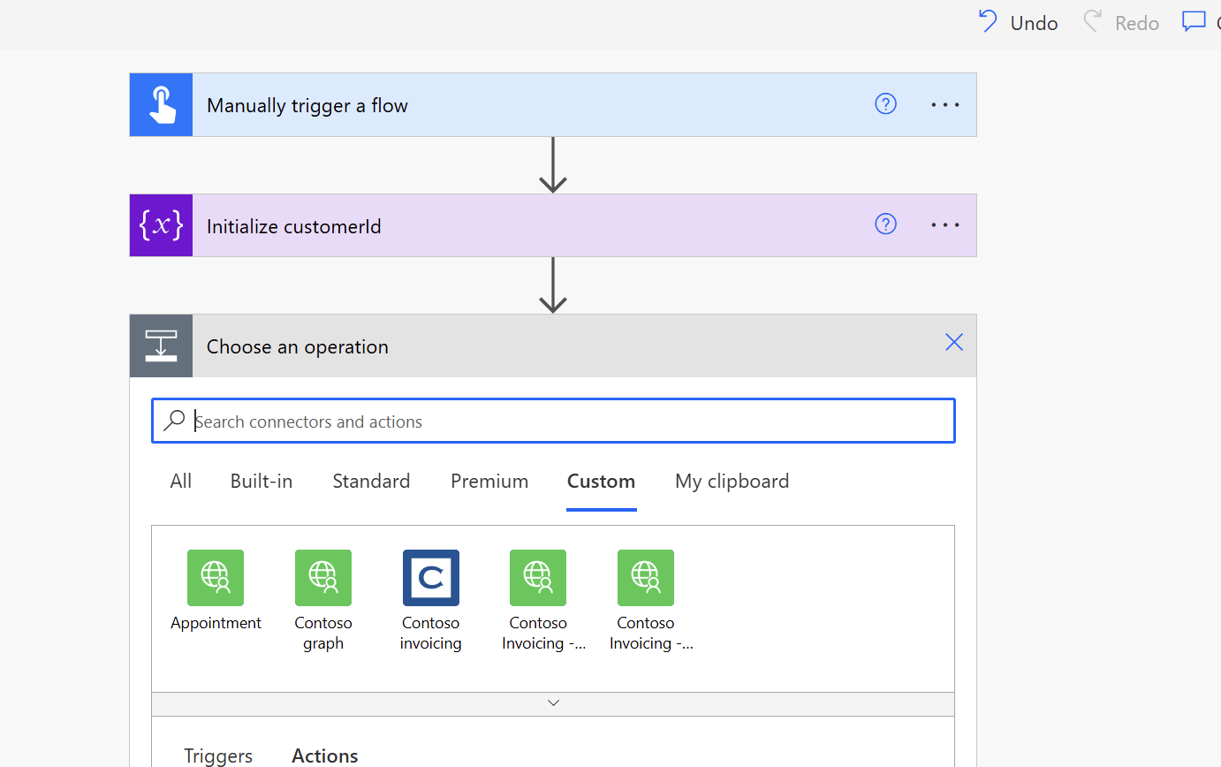This screenshot has height=767, width=1221.
Task: Switch to the Built-in tab
Action: 262,482
